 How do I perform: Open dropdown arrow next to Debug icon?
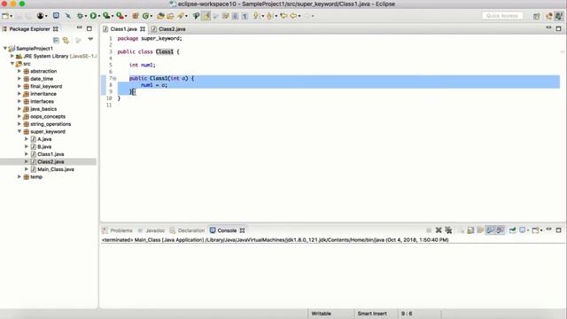(x=85, y=16)
